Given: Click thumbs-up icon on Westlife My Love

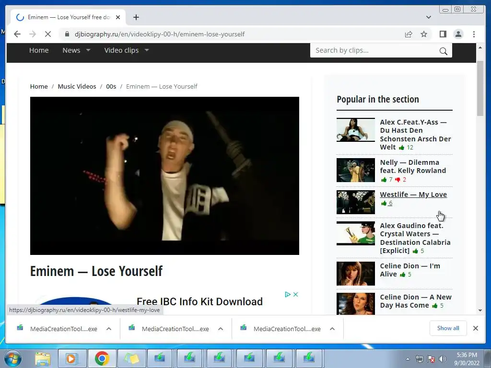Looking at the screenshot, I should [384, 203].
